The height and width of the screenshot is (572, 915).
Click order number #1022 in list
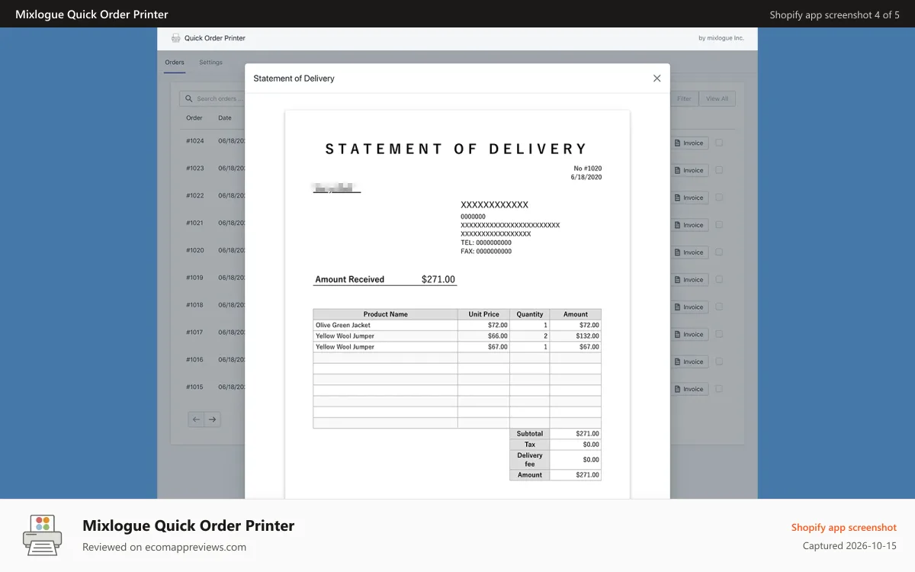click(195, 196)
